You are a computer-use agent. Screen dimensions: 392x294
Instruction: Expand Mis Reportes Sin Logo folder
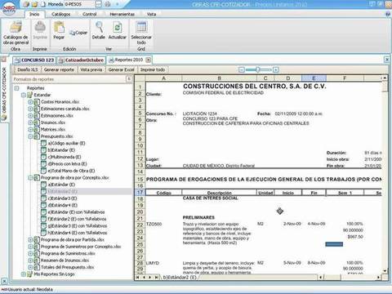(24, 274)
